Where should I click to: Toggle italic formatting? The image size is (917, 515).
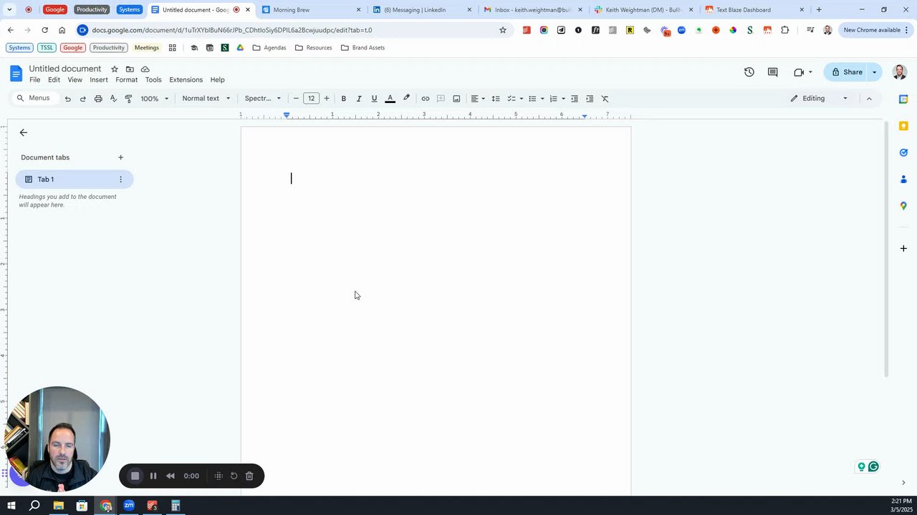pos(359,99)
